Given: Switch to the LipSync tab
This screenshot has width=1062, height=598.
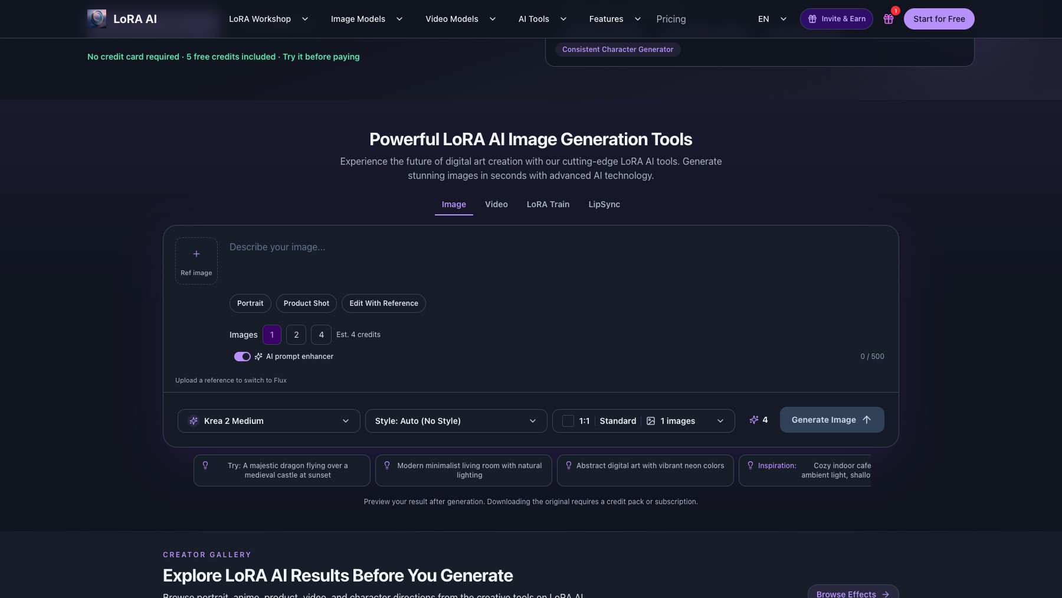Looking at the screenshot, I should pyautogui.click(x=604, y=204).
